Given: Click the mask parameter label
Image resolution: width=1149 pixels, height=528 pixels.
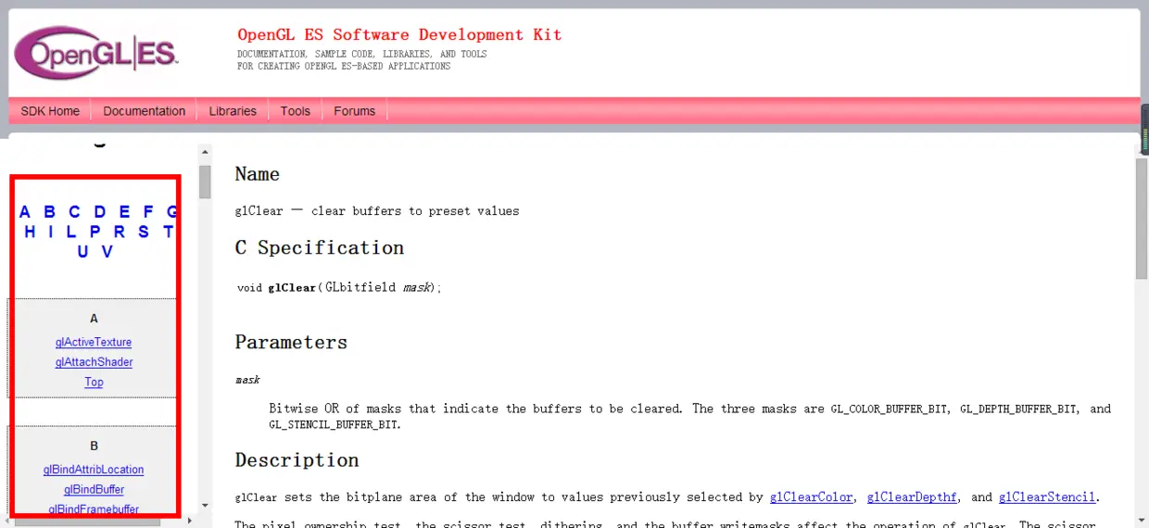Looking at the screenshot, I should click(x=247, y=380).
